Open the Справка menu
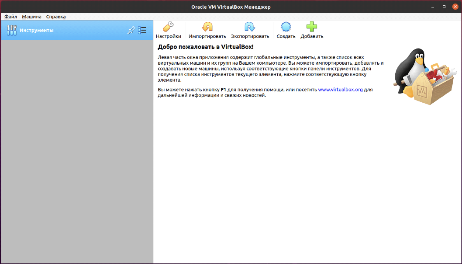Viewport: 462px width, 264px height. 56,17
